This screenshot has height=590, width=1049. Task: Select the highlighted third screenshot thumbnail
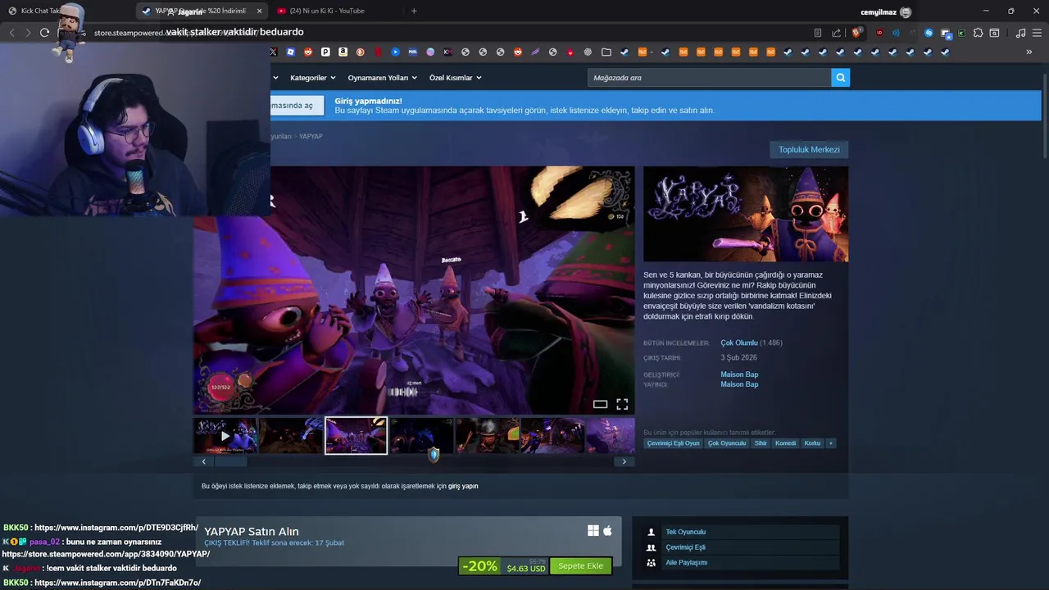[x=356, y=436]
